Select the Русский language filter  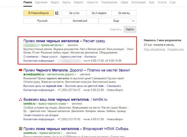click(x=42, y=21)
